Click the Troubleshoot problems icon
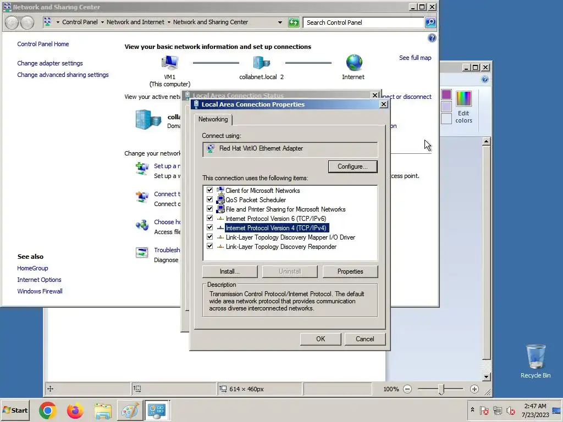 (142, 253)
